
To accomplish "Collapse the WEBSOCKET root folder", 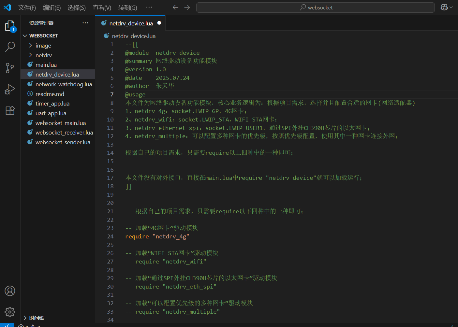I will tap(58, 36).
